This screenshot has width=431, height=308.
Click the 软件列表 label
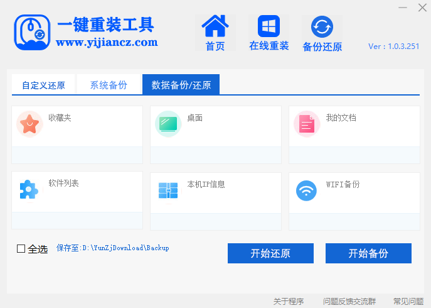(64, 183)
